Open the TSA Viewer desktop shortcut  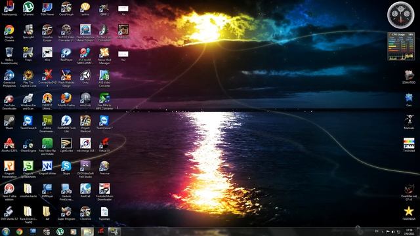[x=47, y=9]
